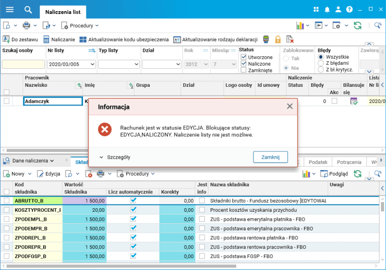Select the Z błędami radio button
Viewport: 386px width, 270px height.
coord(321,63)
